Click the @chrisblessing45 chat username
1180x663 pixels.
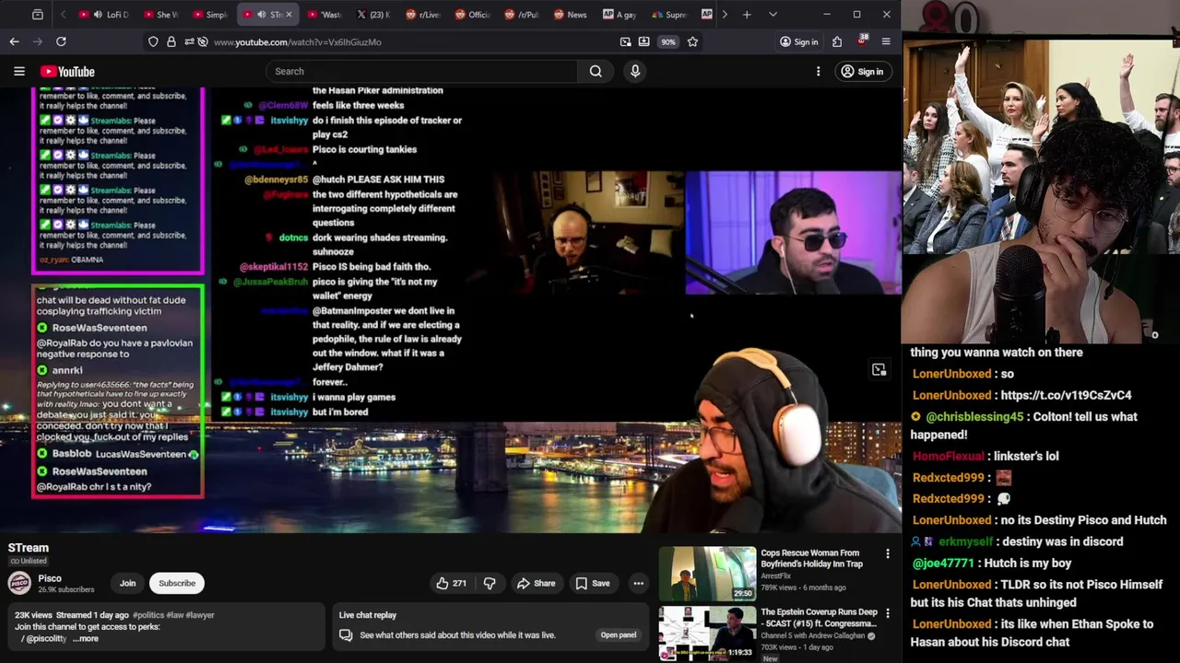(974, 416)
